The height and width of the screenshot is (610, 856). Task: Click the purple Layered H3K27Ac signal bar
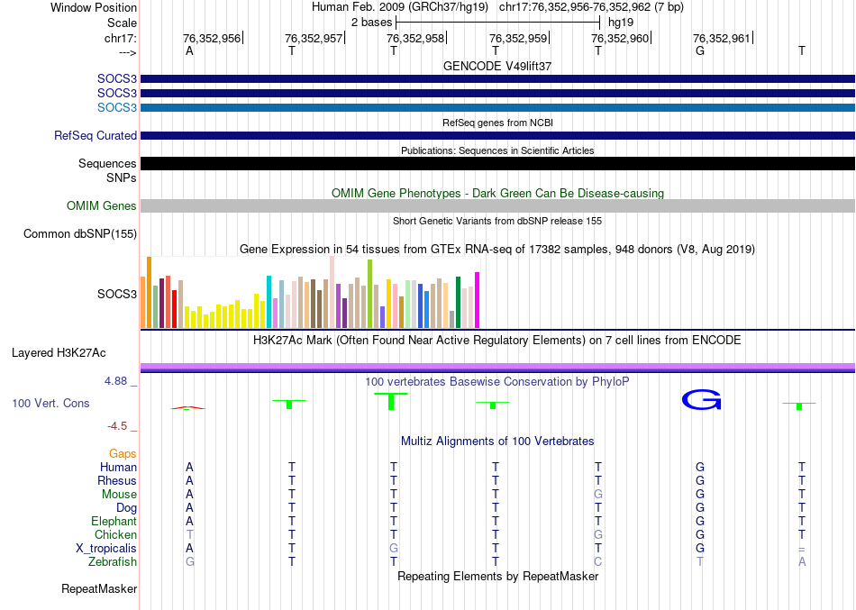pyautogui.click(x=497, y=368)
